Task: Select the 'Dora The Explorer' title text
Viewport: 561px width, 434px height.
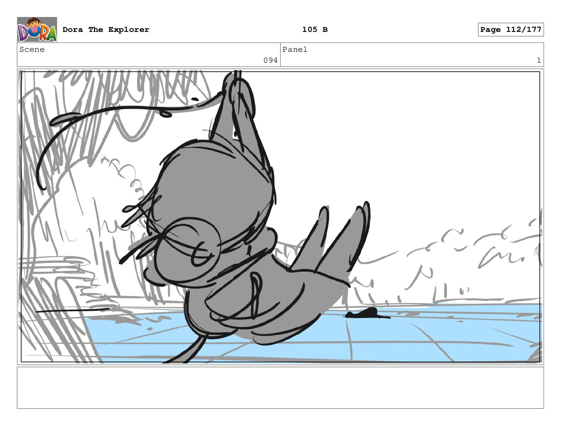Action: pos(106,30)
